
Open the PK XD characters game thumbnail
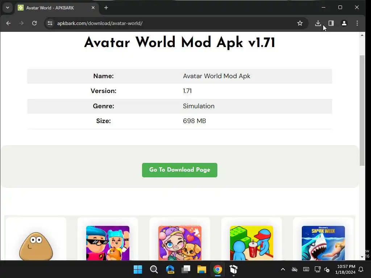(x=108, y=243)
